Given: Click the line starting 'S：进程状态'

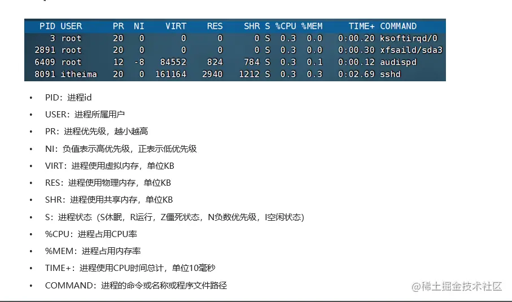Looking at the screenshot, I should click(x=174, y=217).
